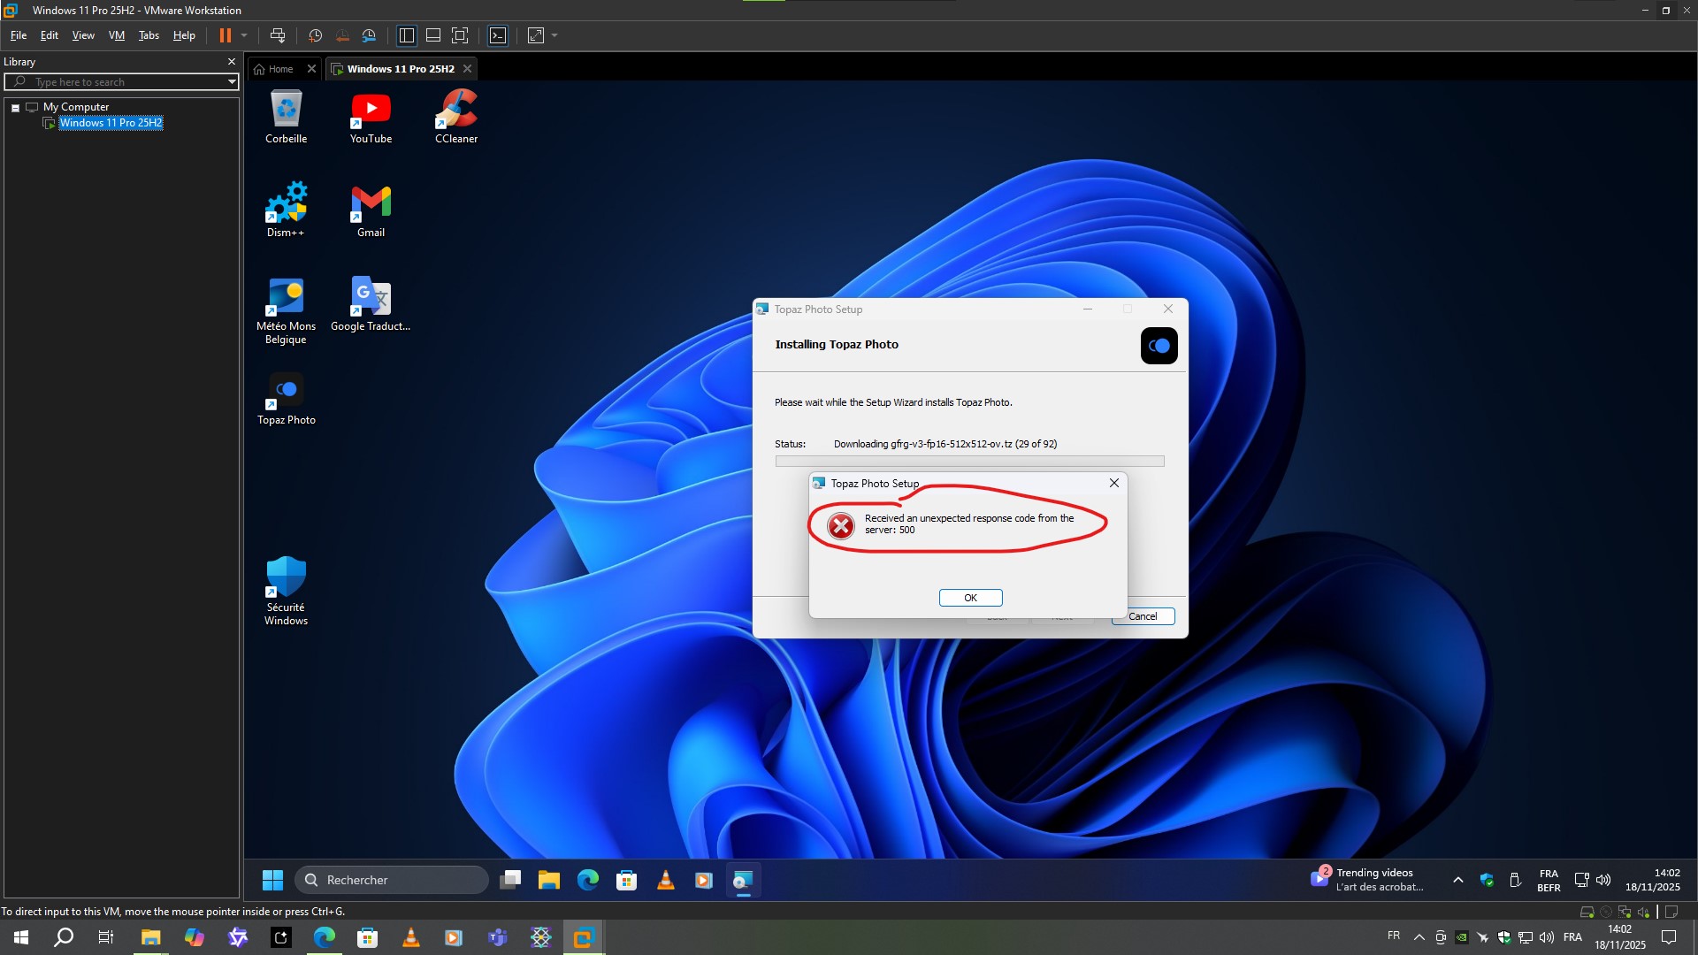This screenshot has width=1698, height=955.
Task: Toggle the stretch guest display button
Action: 536,35
